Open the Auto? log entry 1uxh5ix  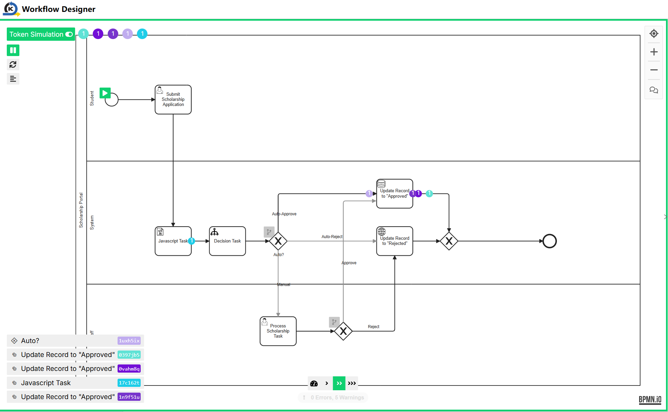pos(75,341)
